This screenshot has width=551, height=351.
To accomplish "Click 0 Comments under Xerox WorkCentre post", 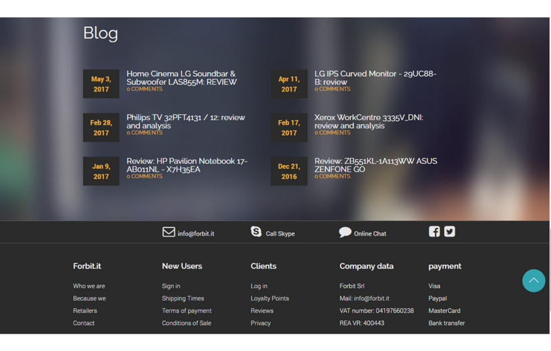I will click(x=332, y=132).
